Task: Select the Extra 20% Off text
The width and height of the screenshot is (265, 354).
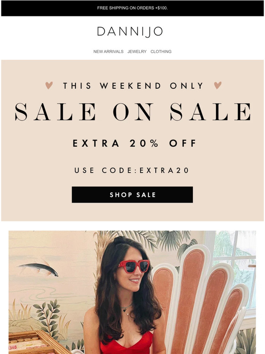Action: pyautogui.click(x=134, y=143)
